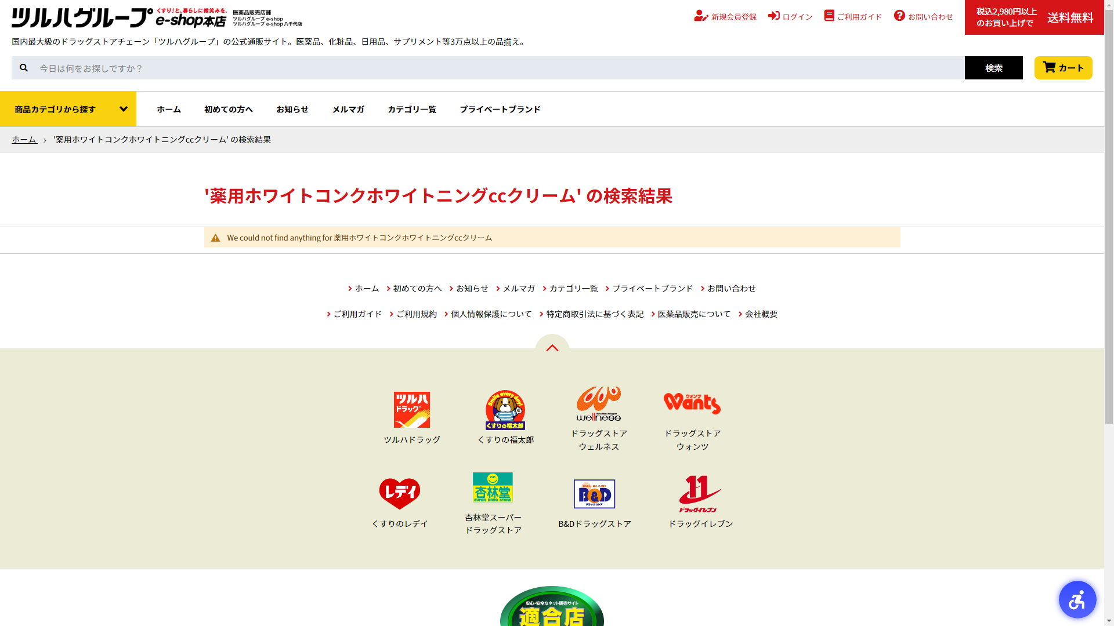The image size is (1114, 626).
Task: Select the Wants drugstore logo
Action: click(x=692, y=403)
